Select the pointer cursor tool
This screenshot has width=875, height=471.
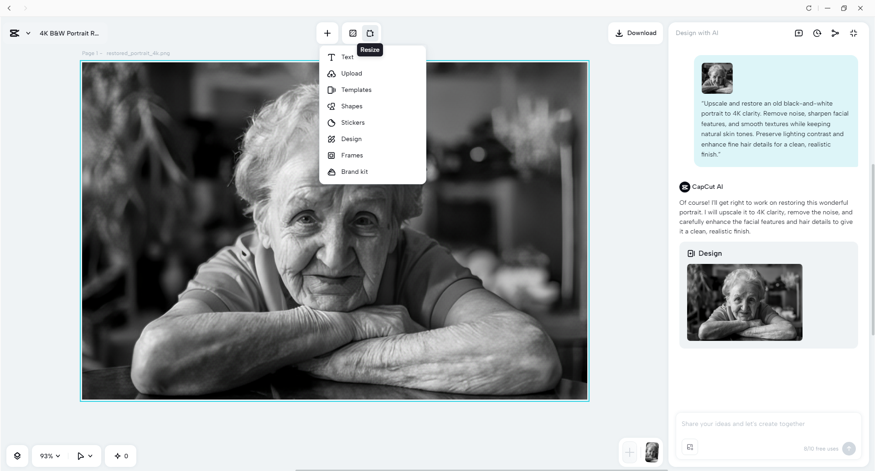coord(81,456)
